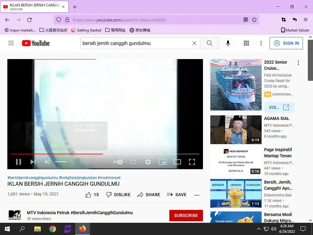Viewport: 313px width, 235px height.
Task: Generate QR code for page
Action: coord(246,20)
